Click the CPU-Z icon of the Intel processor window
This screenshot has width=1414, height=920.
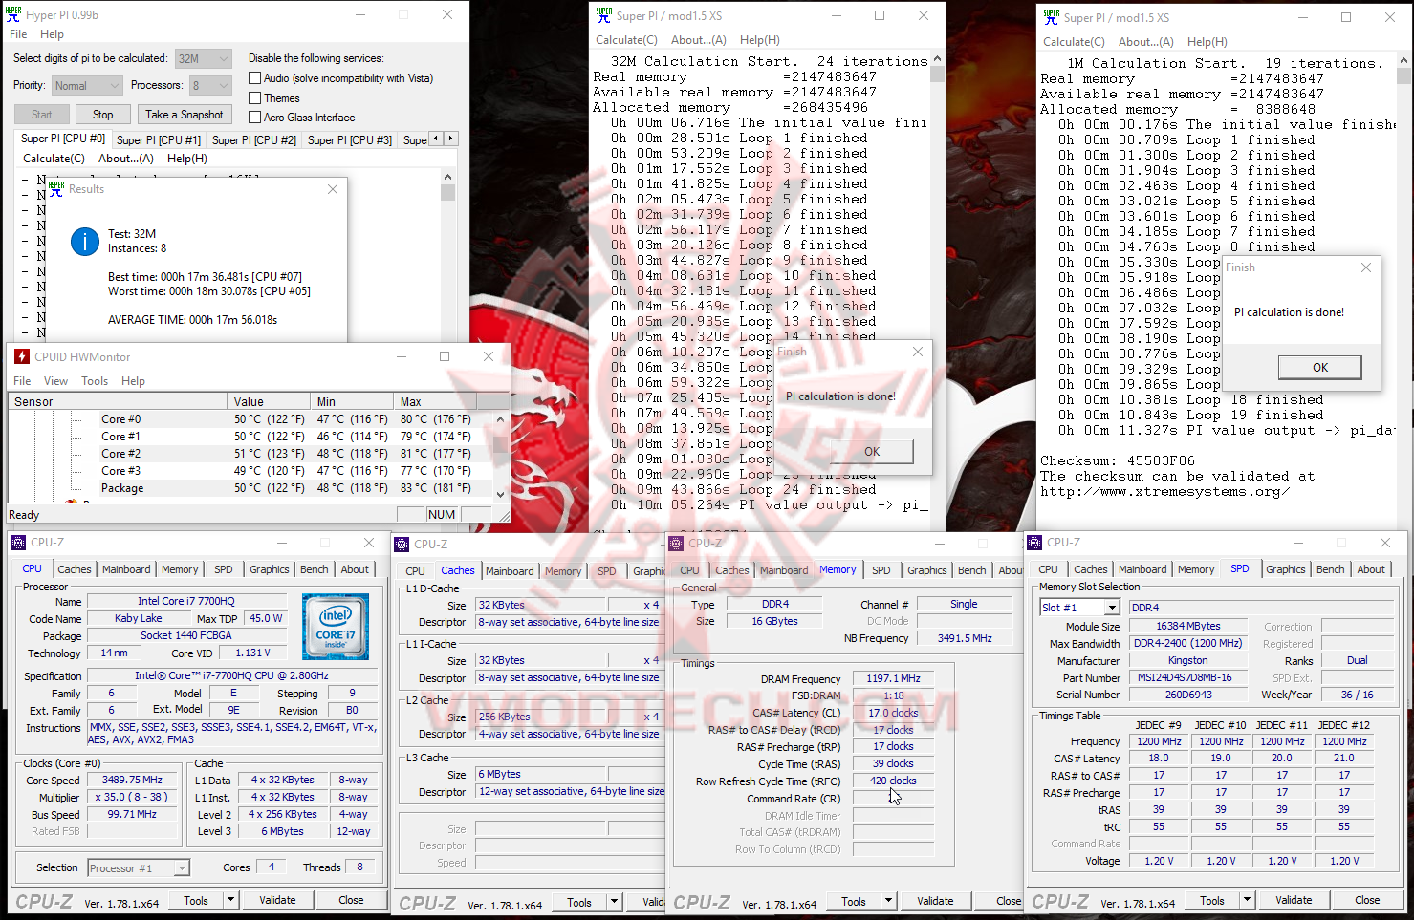pos(18,543)
